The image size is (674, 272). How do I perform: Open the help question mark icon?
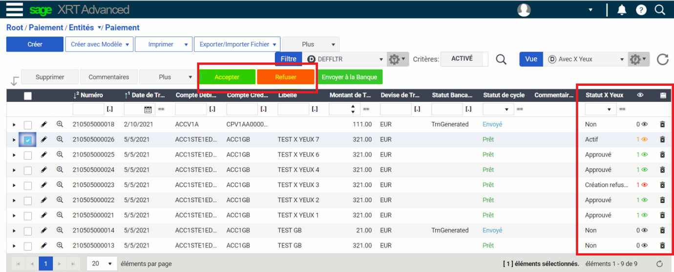coord(641,10)
